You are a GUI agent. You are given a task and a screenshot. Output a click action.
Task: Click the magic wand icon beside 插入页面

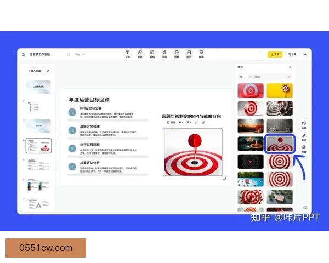click(x=48, y=71)
